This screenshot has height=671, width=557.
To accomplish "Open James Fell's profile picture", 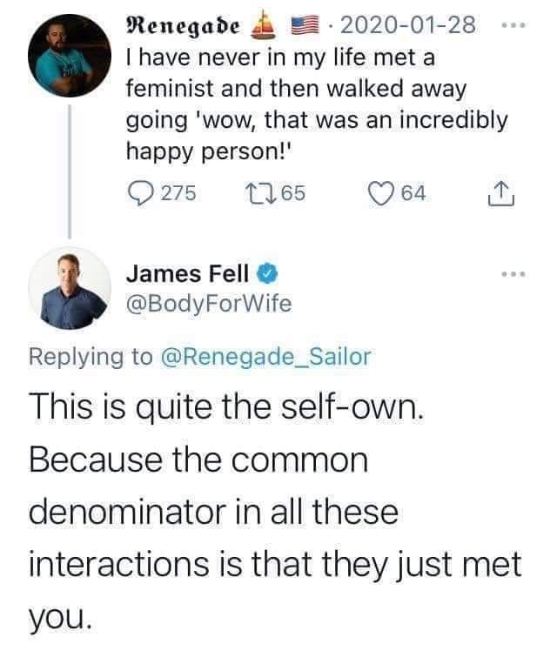I will click(70, 288).
